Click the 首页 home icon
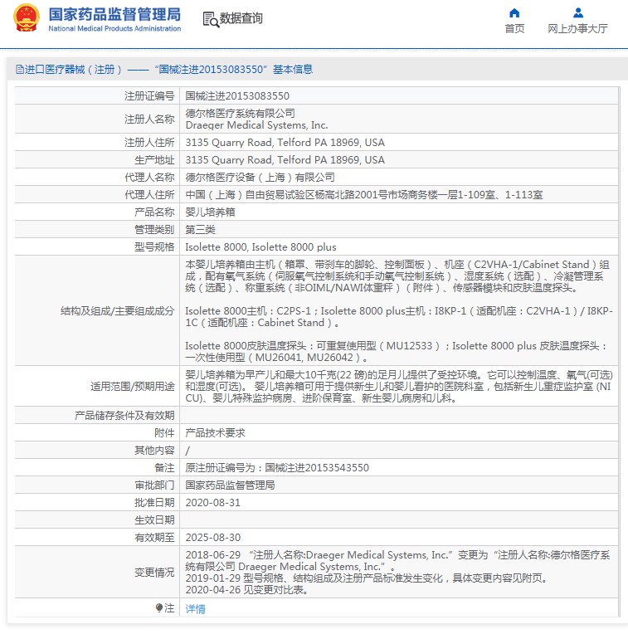The width and height of the screenshot is (628, 634). 514,13
